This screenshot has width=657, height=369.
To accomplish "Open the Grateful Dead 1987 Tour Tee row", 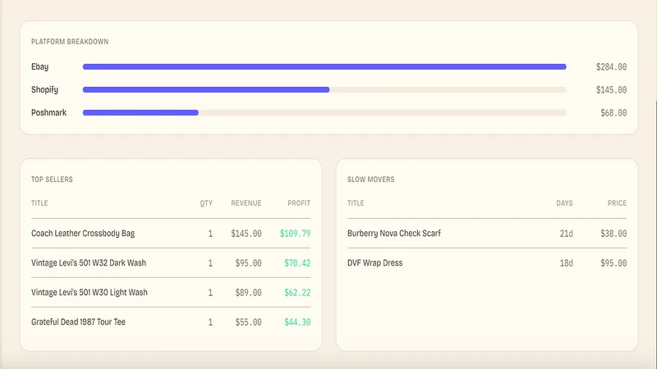I will tap(171, 322).
